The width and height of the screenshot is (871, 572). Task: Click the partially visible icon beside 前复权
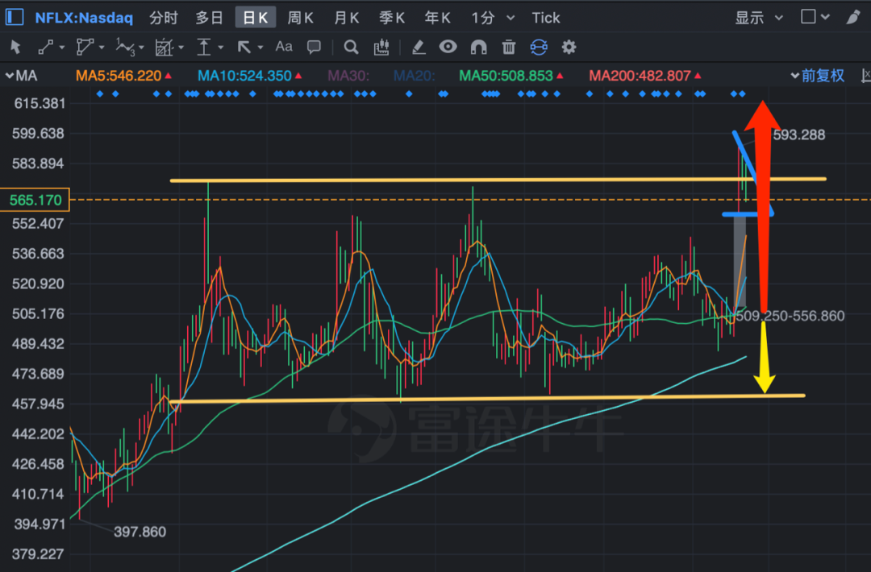point(865,76)
